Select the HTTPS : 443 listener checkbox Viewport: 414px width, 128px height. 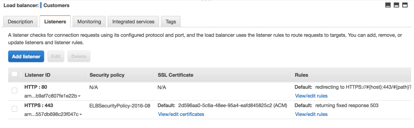pos(15,109)
